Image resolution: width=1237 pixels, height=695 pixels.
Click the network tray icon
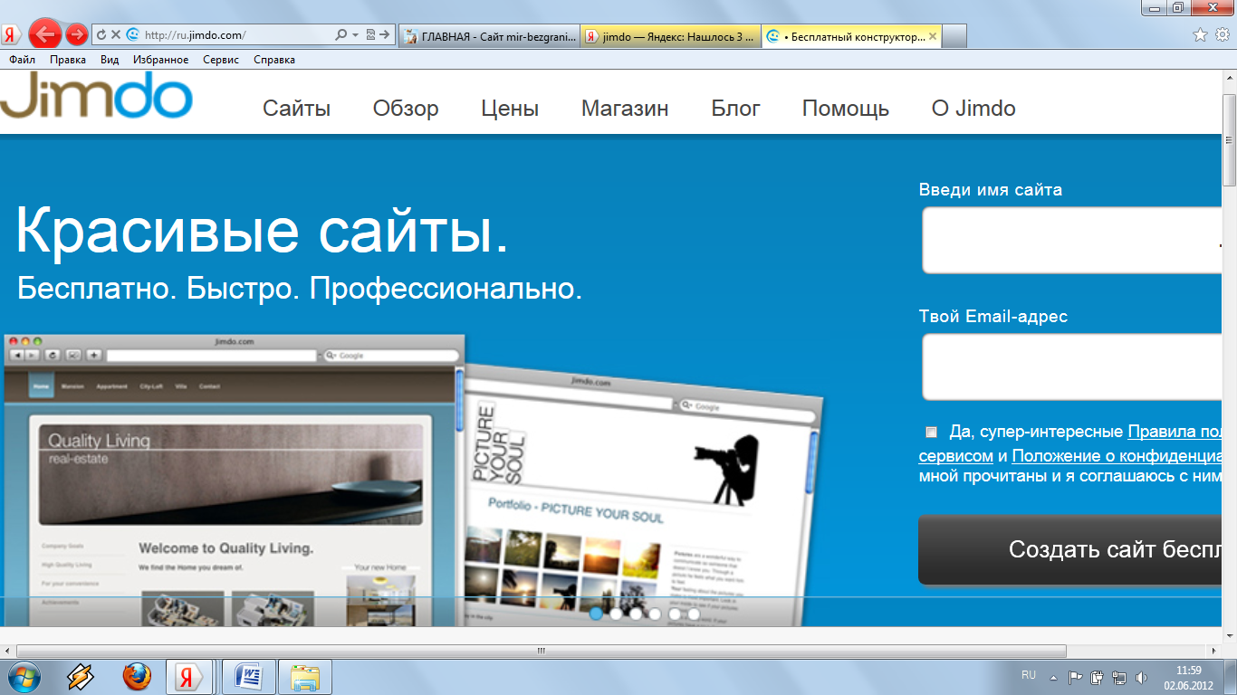[1119, 677]
